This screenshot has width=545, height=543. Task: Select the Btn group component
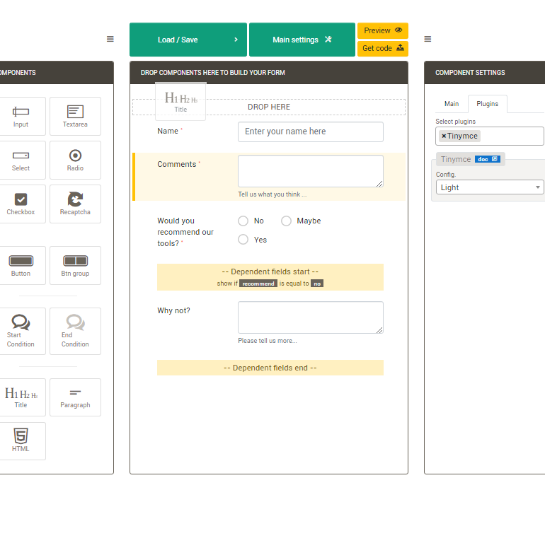tap(75, 265)
